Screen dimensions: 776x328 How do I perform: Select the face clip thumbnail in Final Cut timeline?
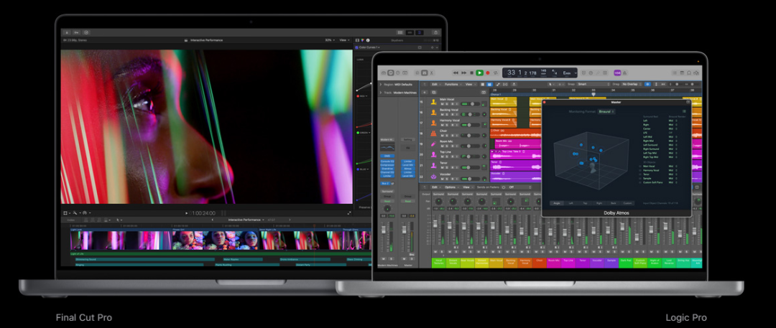(x=216, y=240)
